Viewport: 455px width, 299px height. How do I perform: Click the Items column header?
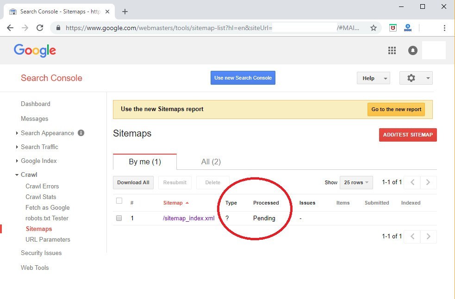point(343,203)
